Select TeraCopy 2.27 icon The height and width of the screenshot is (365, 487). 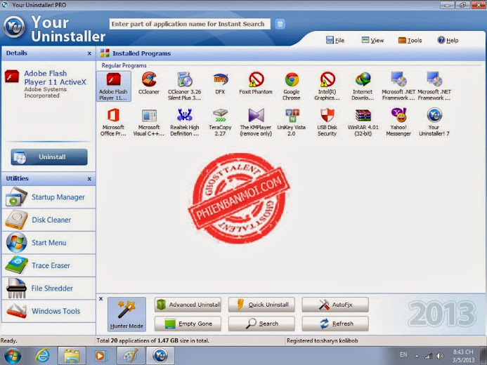220,122
